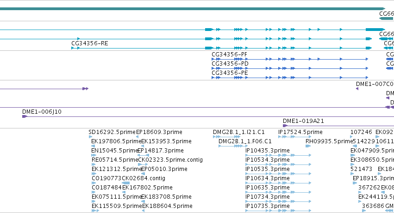Click the IP10734.3prime label
The width and height of the screenshot is (394, 213).
(x=268, y=197)
